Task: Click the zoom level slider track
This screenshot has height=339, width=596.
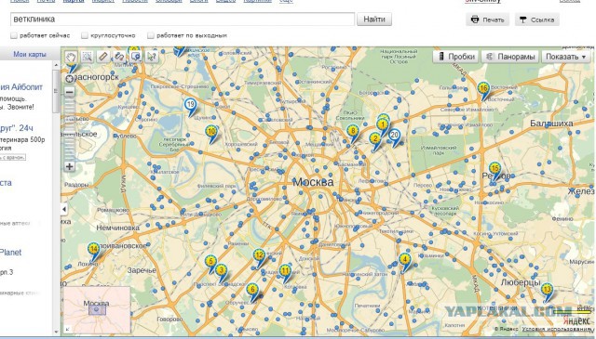Action: click(70, 129)
